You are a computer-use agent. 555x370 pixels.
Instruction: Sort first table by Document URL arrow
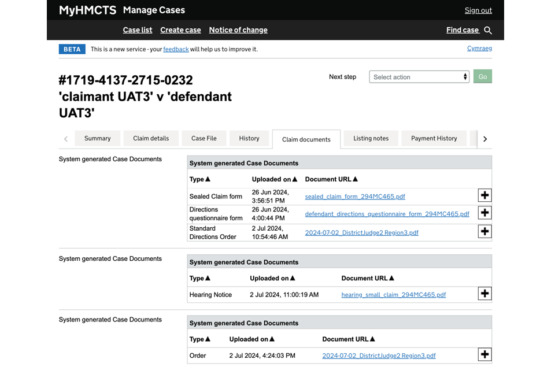click(x=355, y=179)
